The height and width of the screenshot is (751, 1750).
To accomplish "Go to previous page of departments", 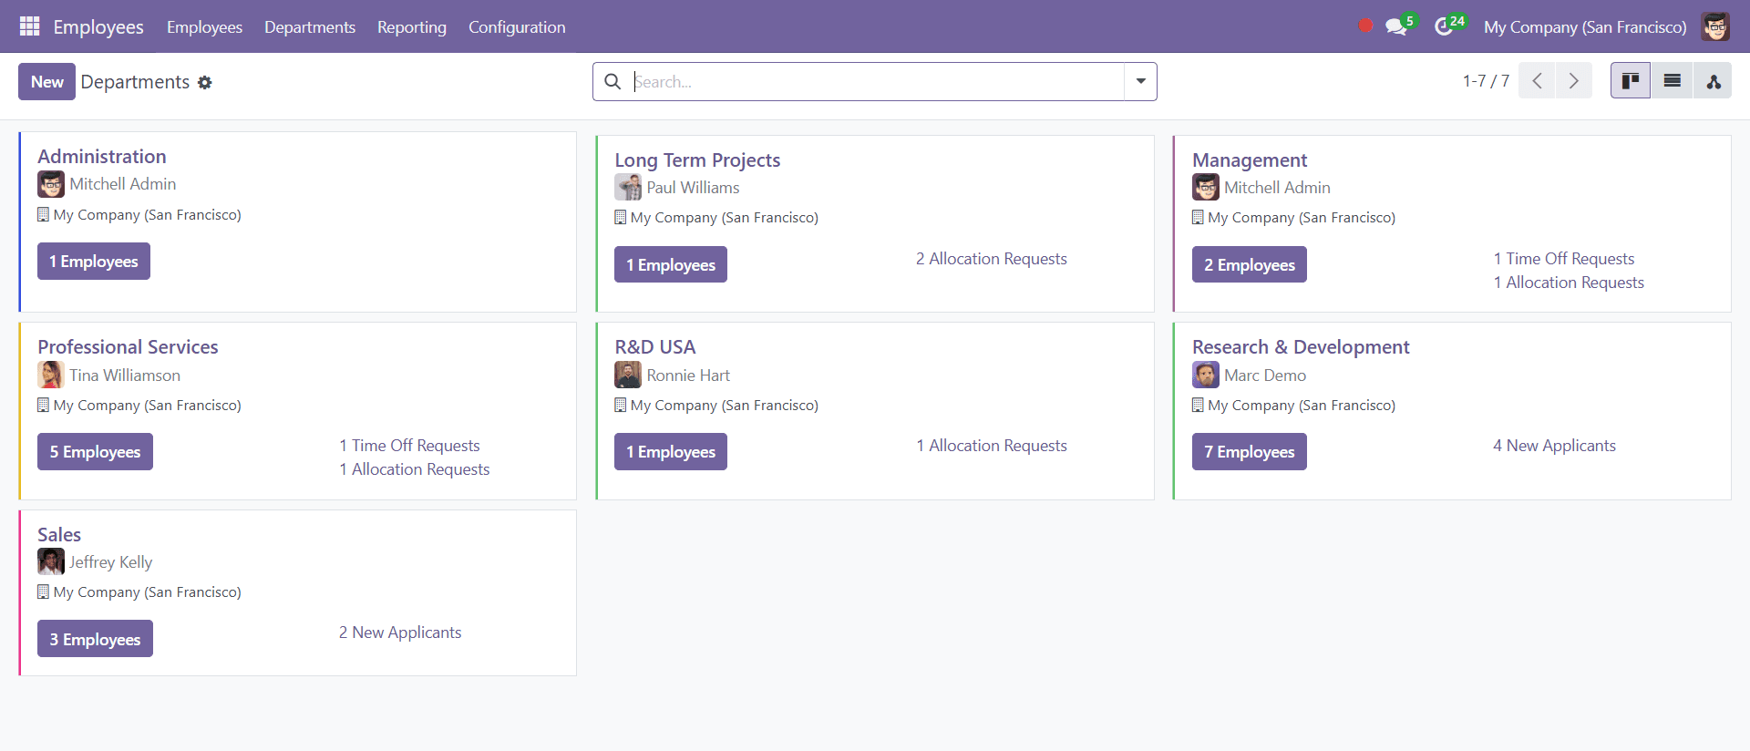I will (x=1537, y=81).
